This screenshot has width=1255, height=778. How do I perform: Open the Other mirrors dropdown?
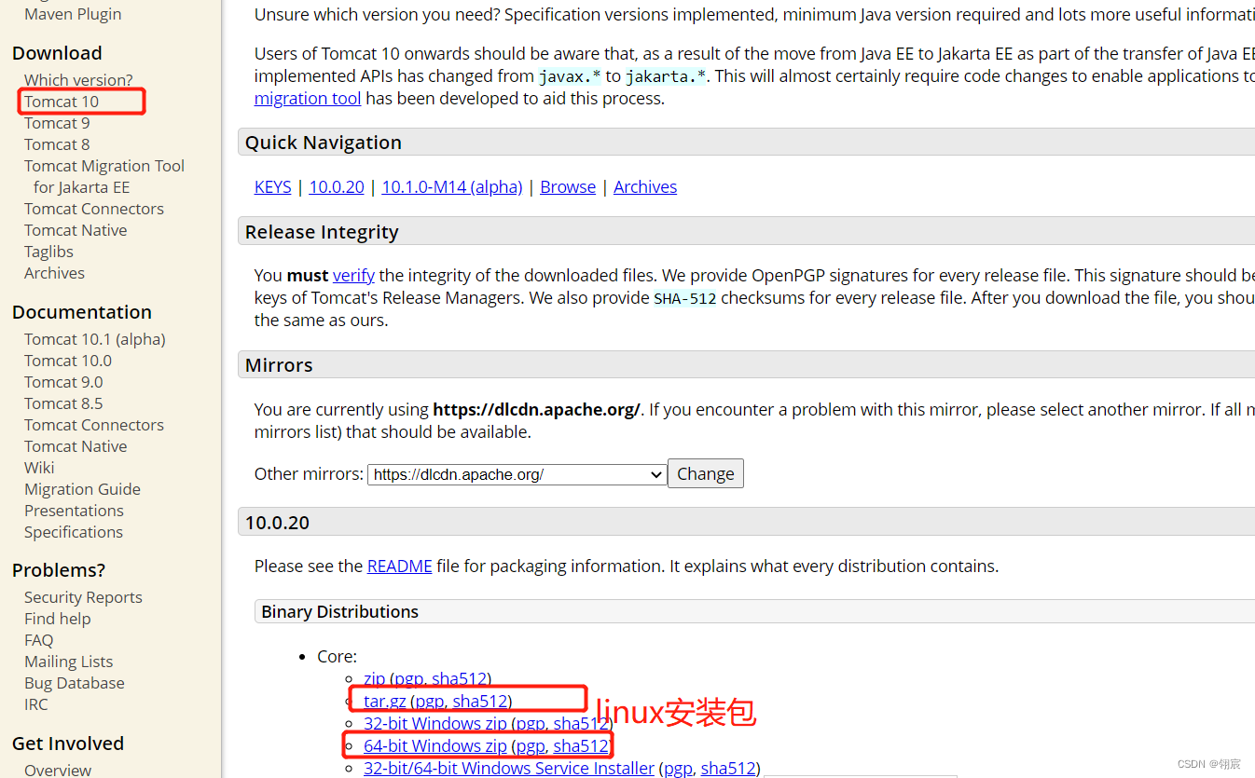[x=517, y=474]
